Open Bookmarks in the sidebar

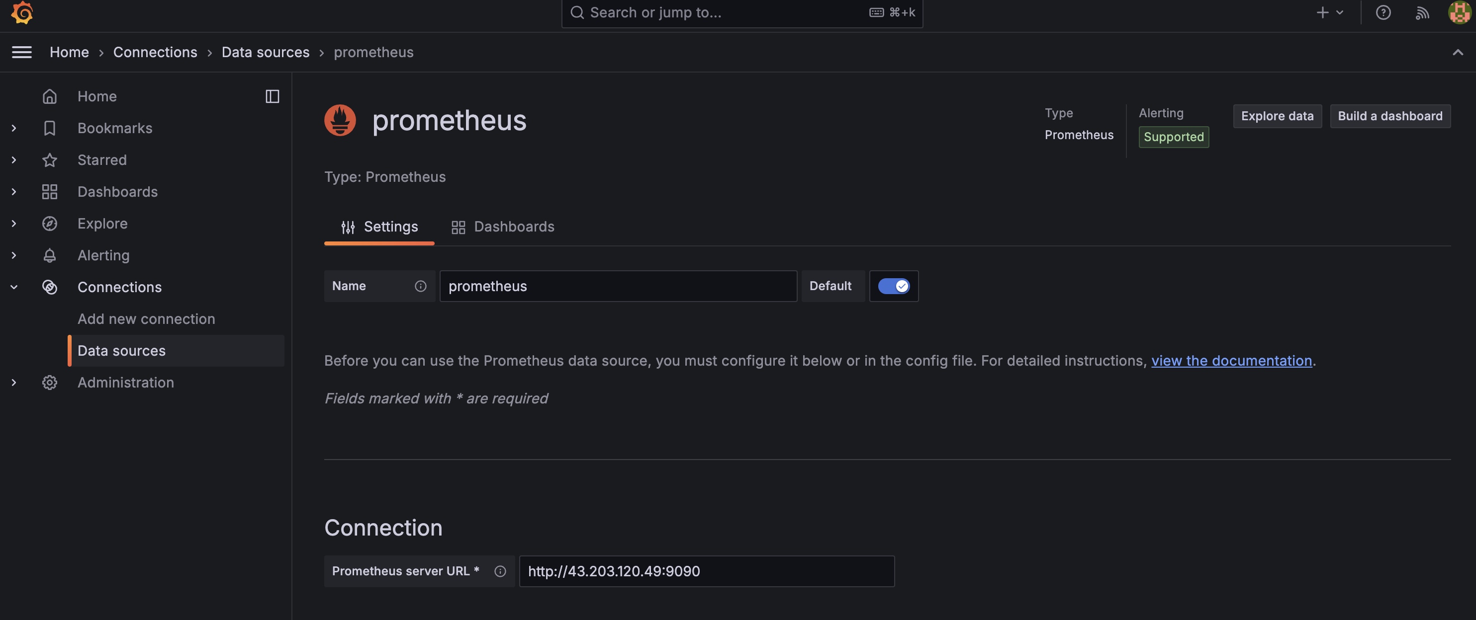[114, 128]
